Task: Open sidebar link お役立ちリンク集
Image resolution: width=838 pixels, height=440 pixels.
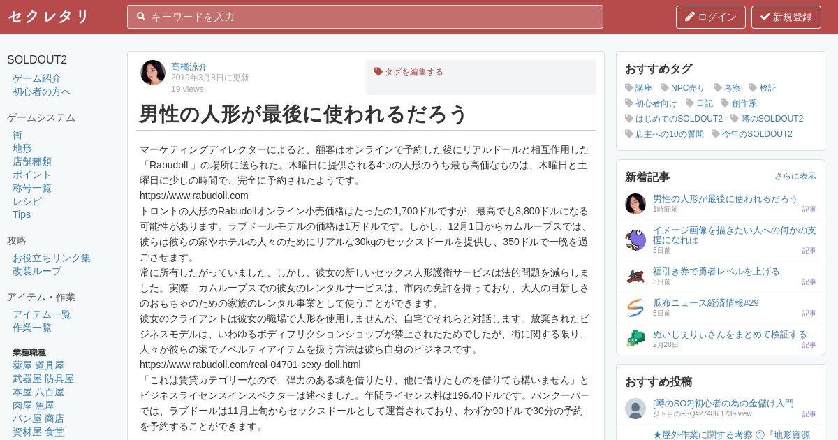Action: tap(52, 258)
